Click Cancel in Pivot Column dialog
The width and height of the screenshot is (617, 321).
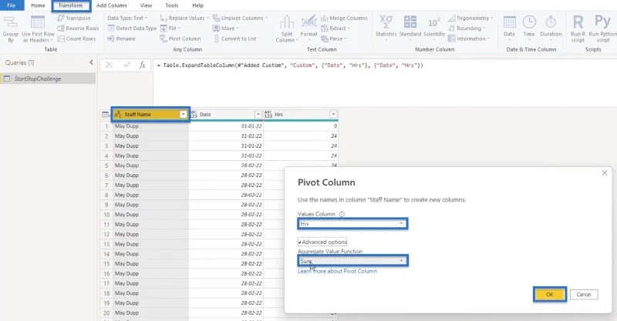[x=584, y=294]
